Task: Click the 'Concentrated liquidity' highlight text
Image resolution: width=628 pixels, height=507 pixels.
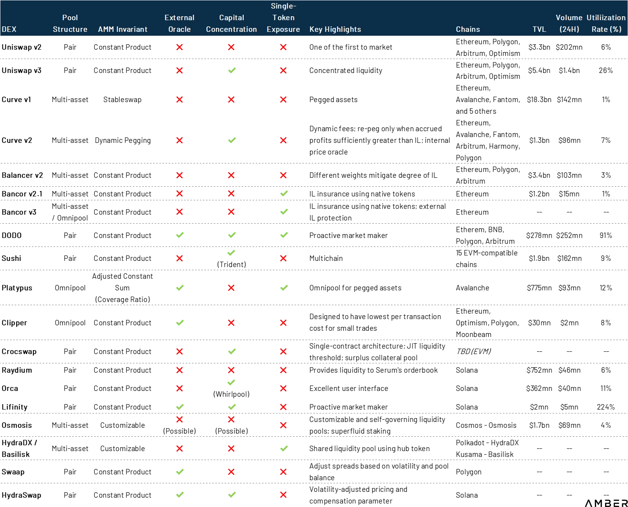Action: (x=345, y=70)
